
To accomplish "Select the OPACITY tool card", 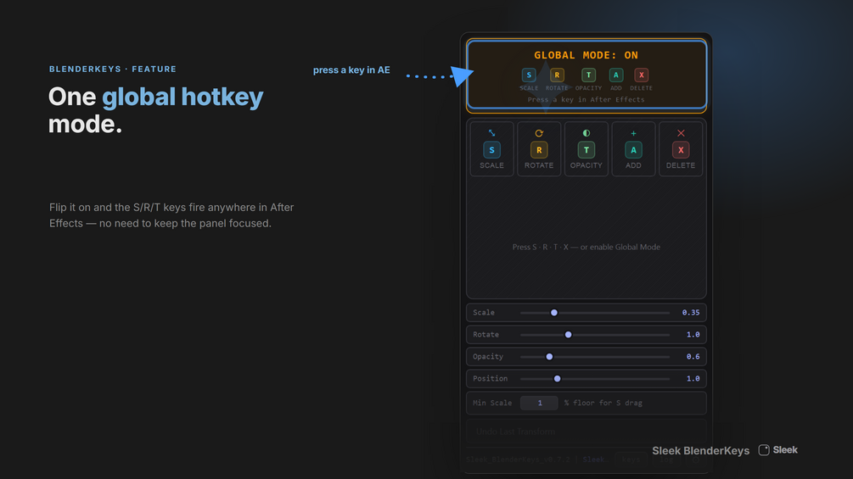I will [x=586, y=149].
